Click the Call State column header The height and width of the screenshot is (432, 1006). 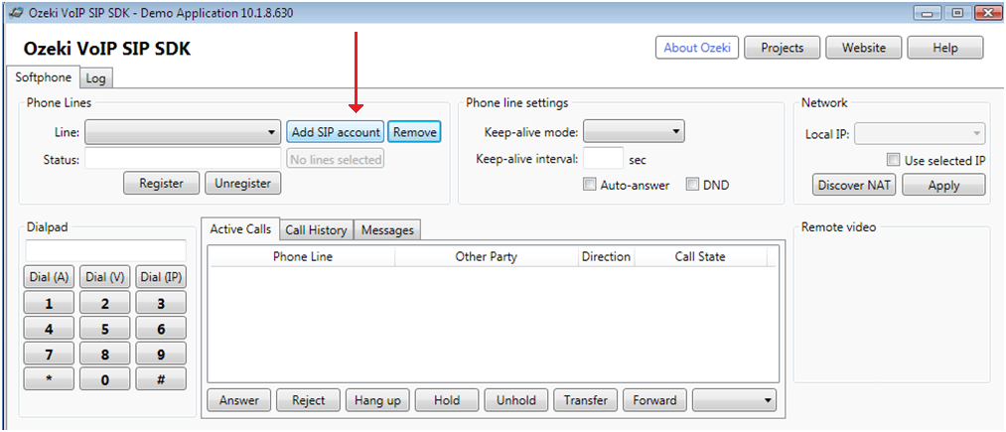tap(700, 257)
